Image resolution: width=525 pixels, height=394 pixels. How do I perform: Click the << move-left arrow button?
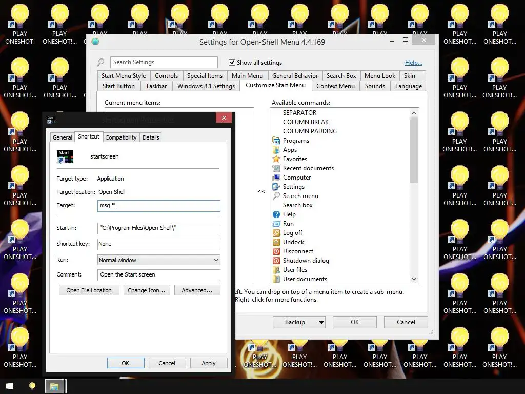261,191
